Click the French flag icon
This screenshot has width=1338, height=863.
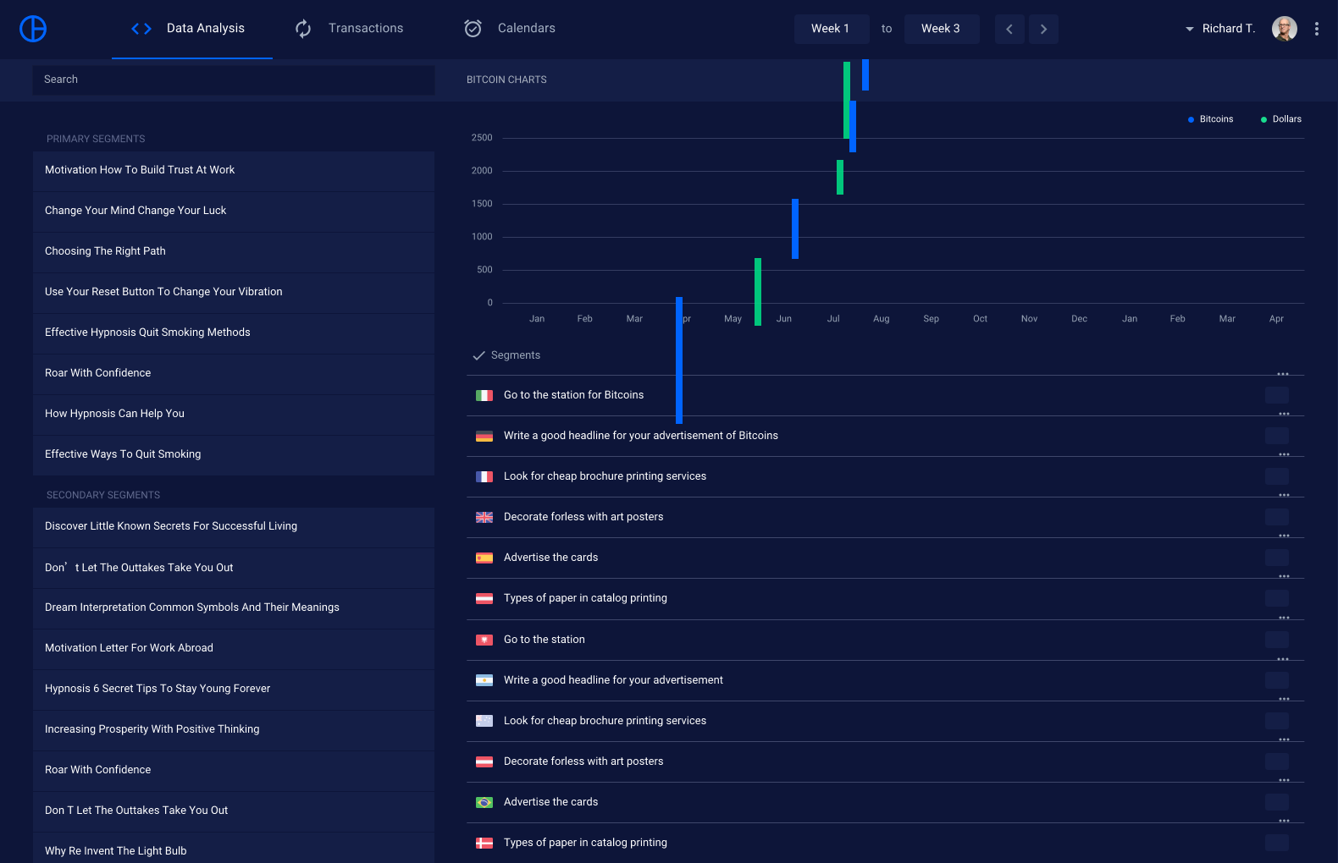pos(484,476)
